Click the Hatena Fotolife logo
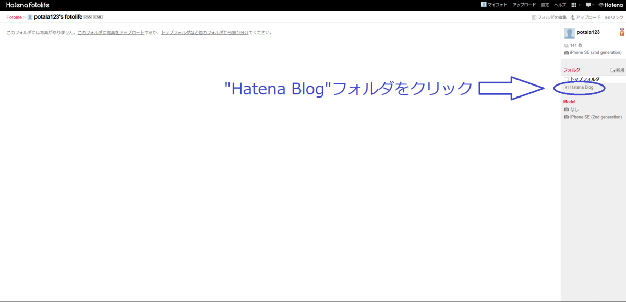626x302 pixels. point(27,5)
